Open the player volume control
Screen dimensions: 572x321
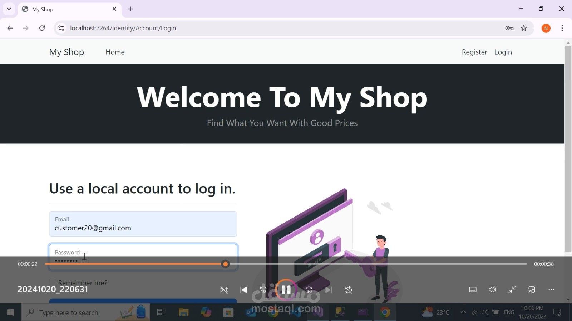coord(492,290)
